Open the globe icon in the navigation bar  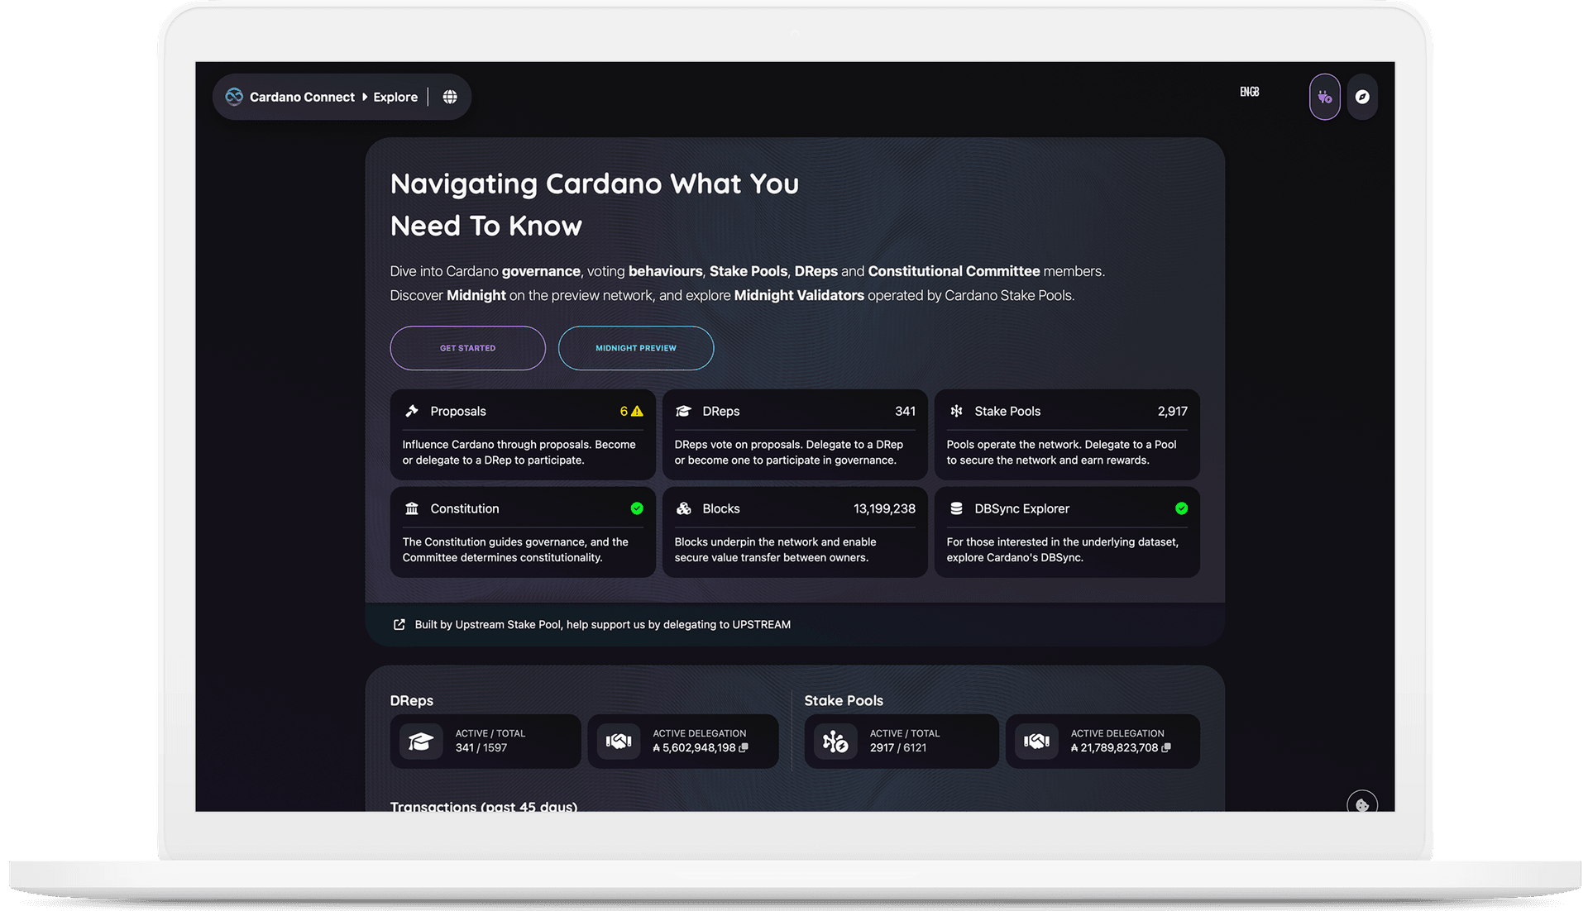pyautogui.click(x=449, y=97)
